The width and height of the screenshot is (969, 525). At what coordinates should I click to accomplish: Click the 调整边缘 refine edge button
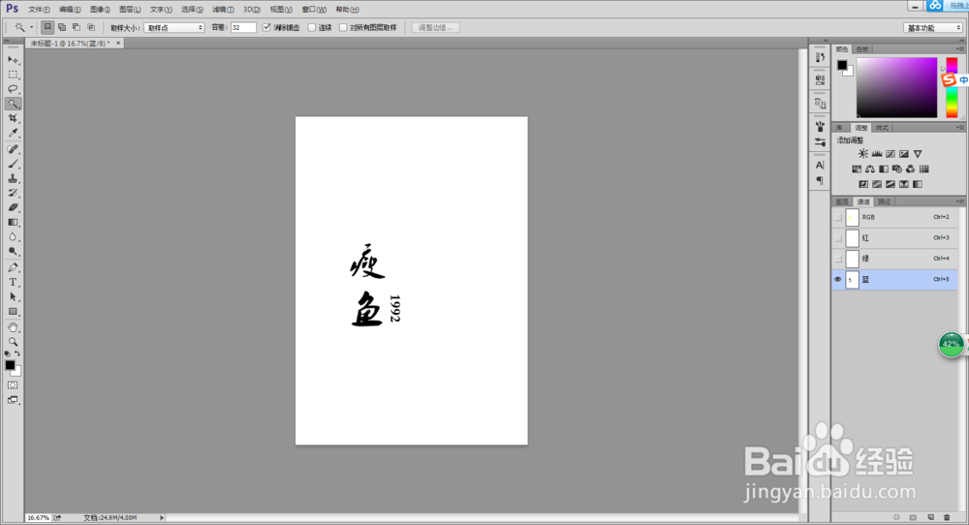[x=435, y=28]
